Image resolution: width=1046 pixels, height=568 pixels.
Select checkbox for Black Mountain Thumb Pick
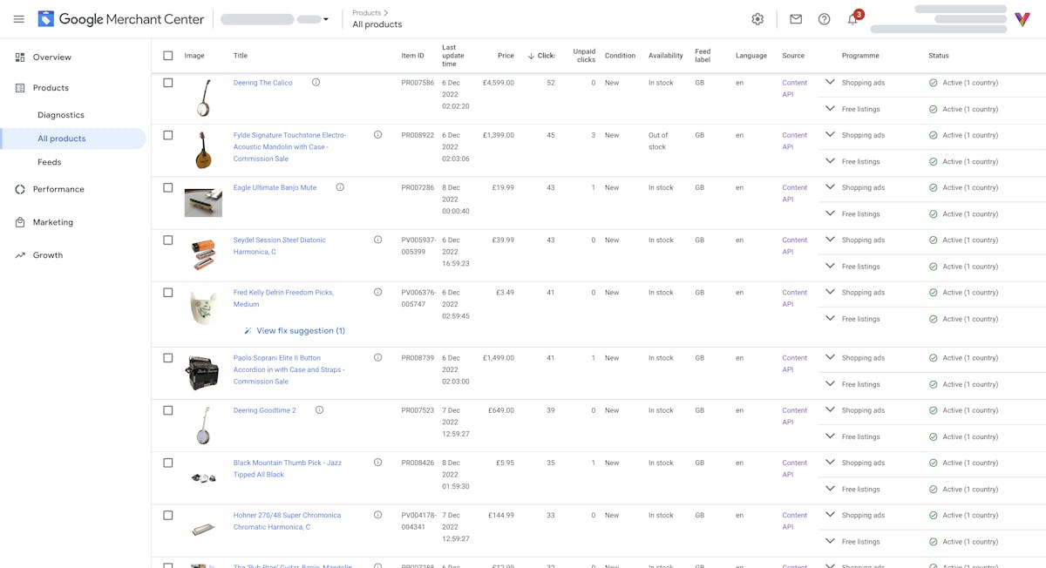coord(168,463)
